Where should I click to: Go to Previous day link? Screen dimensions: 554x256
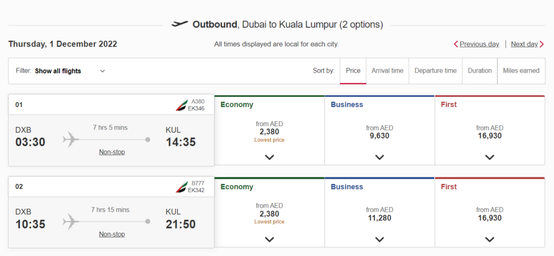pyautogui.click(x=479, y=44)
